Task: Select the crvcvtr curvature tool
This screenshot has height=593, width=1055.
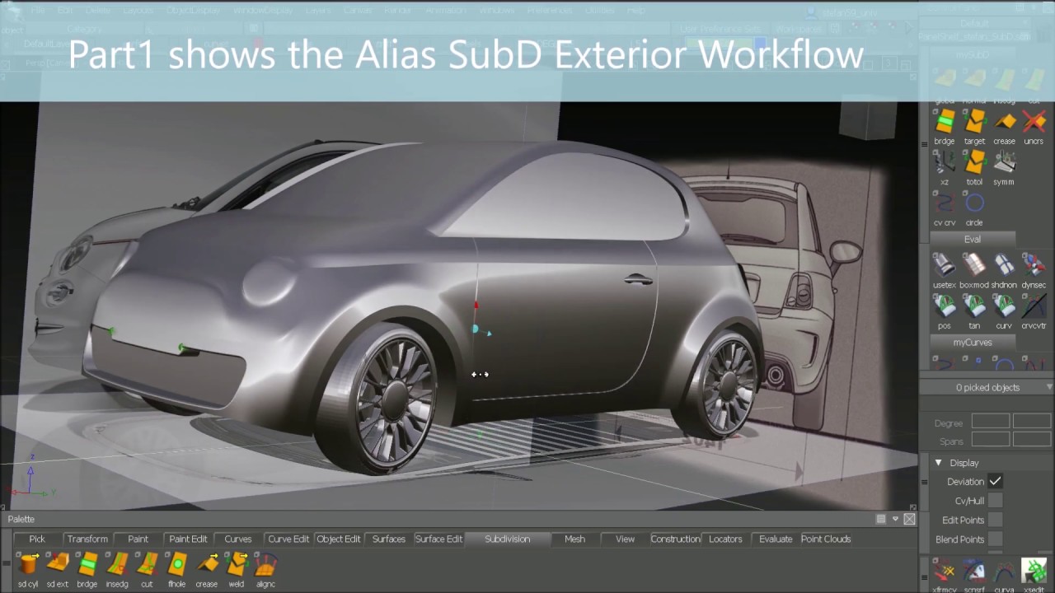Action: point(1034,306)
